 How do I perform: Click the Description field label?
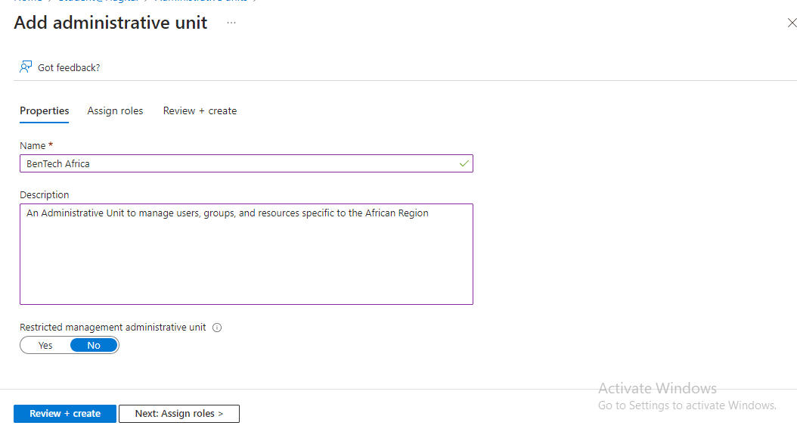point(44,194)
